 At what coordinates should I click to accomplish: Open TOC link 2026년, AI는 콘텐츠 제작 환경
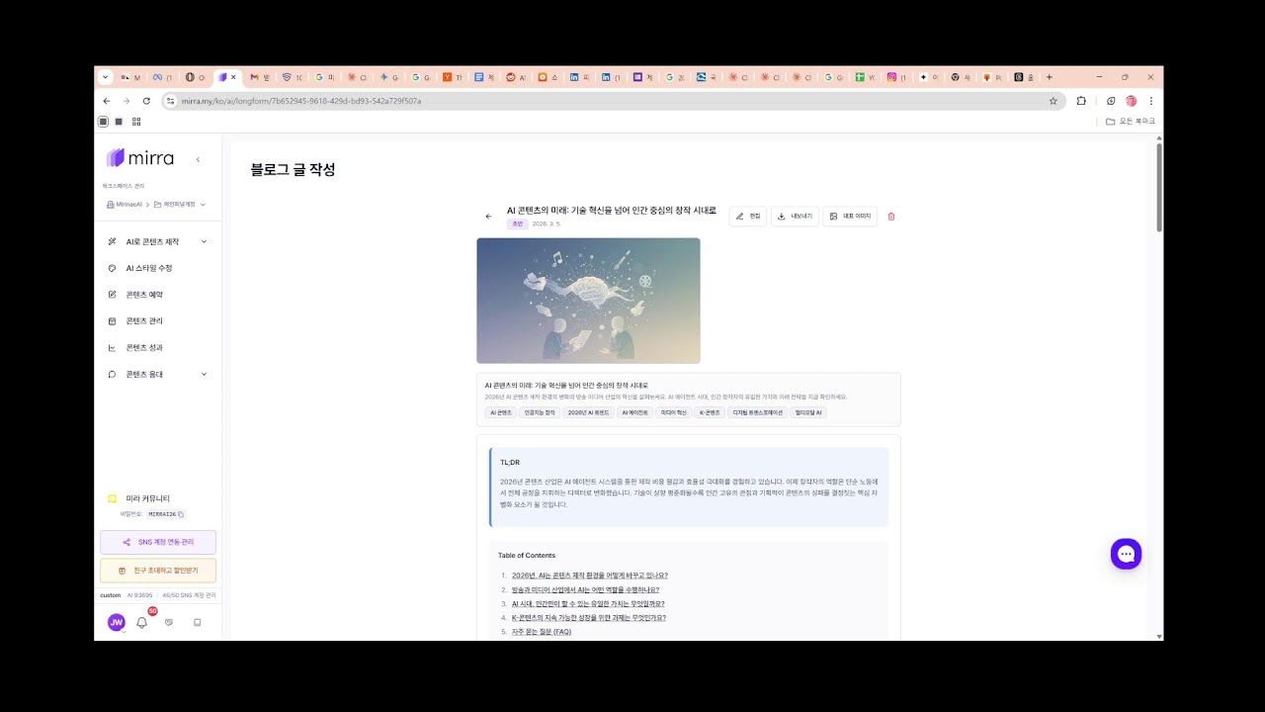pyautogui.click(x=590, y=576)
